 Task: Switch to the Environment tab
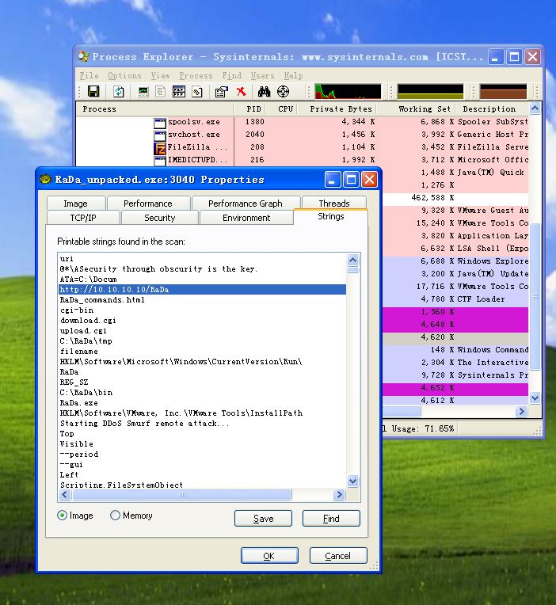[246, 218]
